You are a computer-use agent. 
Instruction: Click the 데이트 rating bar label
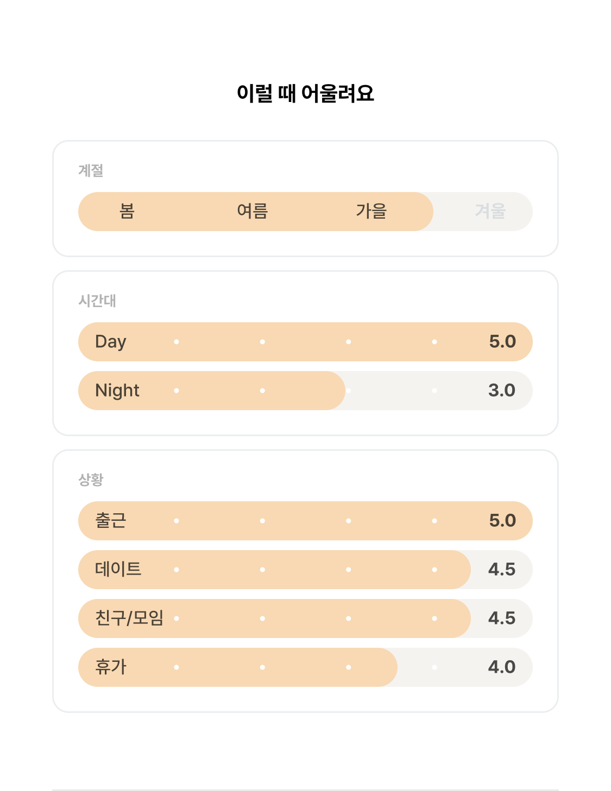pyautogui.click(x=118, y=570)
